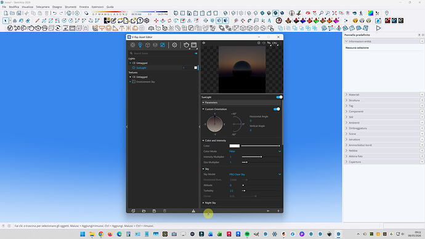Click the Print icon in main toolbar

(69, 13)
